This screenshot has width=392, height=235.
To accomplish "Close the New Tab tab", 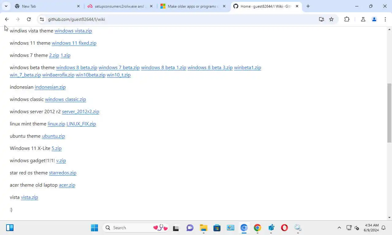I will point(78,6).
